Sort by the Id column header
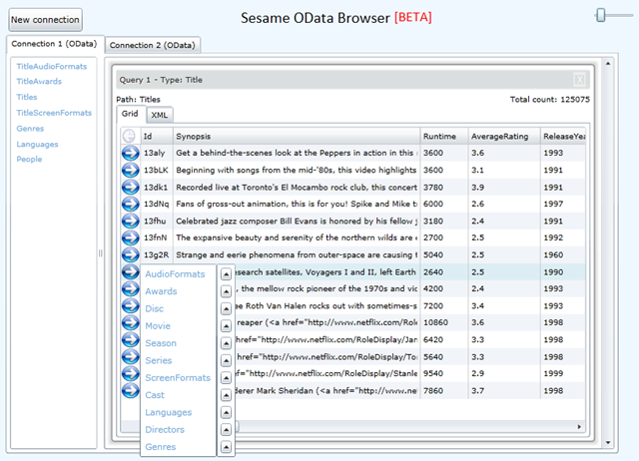 click(x=157, y=136)
